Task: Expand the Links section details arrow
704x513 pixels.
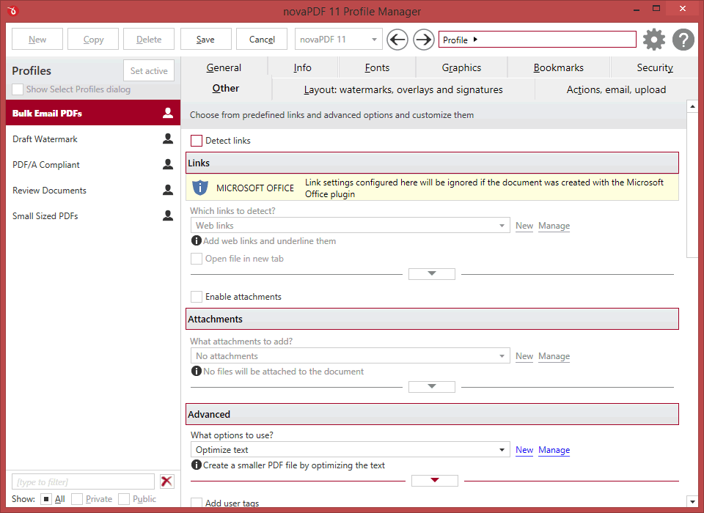Action: click(432, 274)
